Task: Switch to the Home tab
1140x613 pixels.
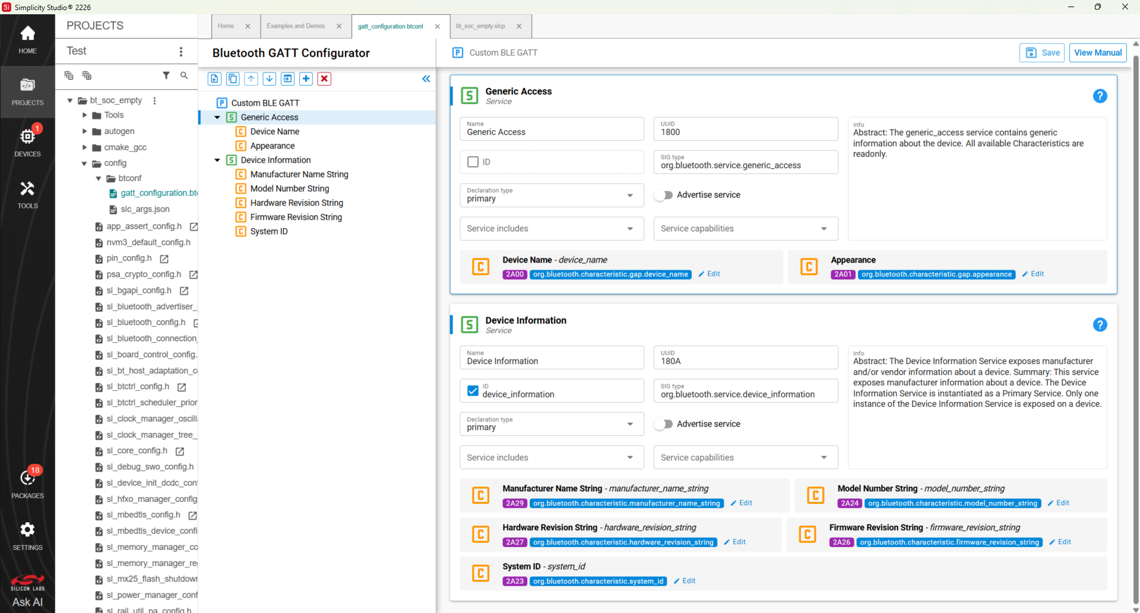Action: click(226, 26)
